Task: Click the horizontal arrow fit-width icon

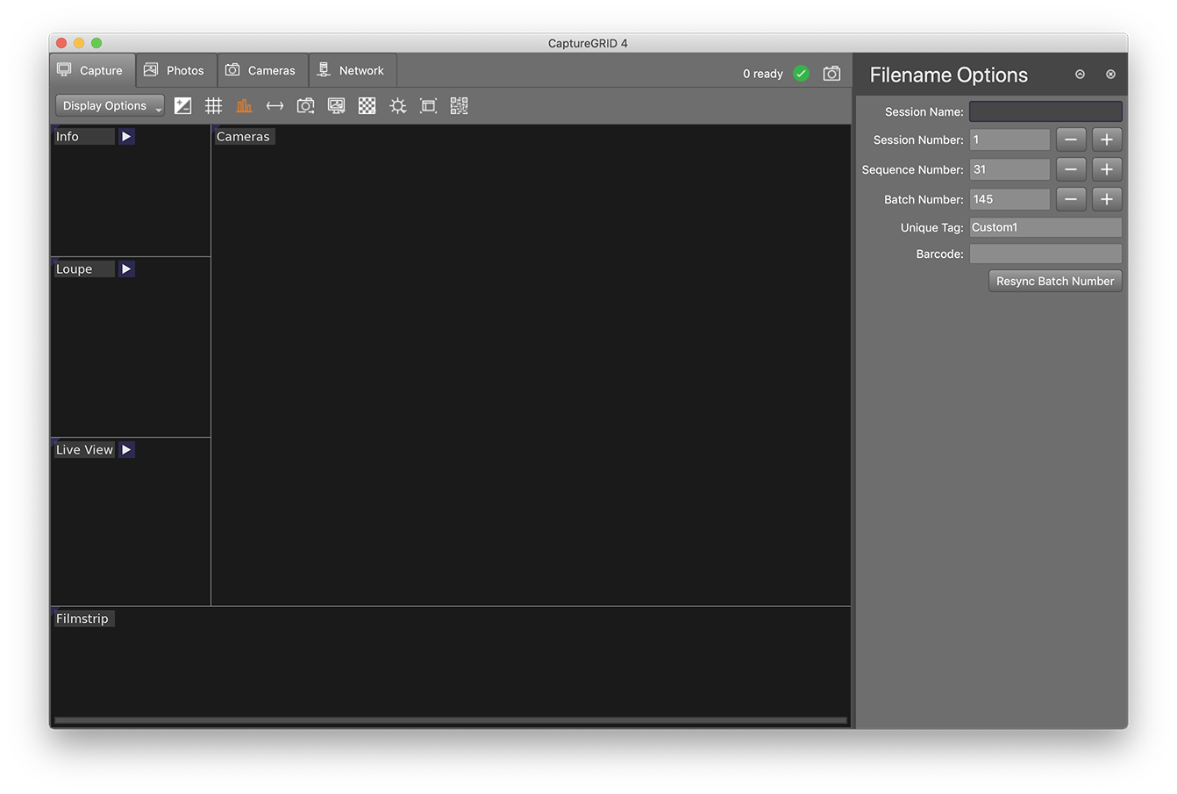Action: coord(275,105)
